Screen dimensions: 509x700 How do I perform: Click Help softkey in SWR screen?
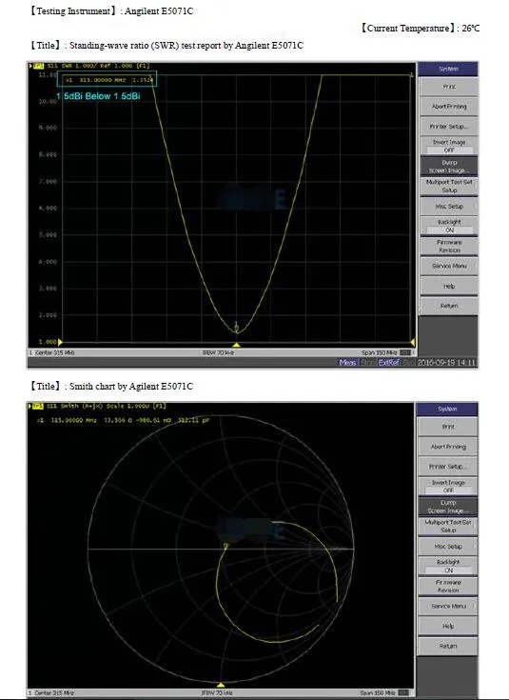tap(449, 286)
